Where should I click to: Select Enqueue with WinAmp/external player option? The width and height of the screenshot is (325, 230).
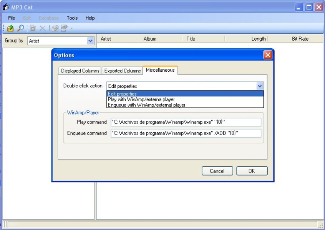[146, 105]
